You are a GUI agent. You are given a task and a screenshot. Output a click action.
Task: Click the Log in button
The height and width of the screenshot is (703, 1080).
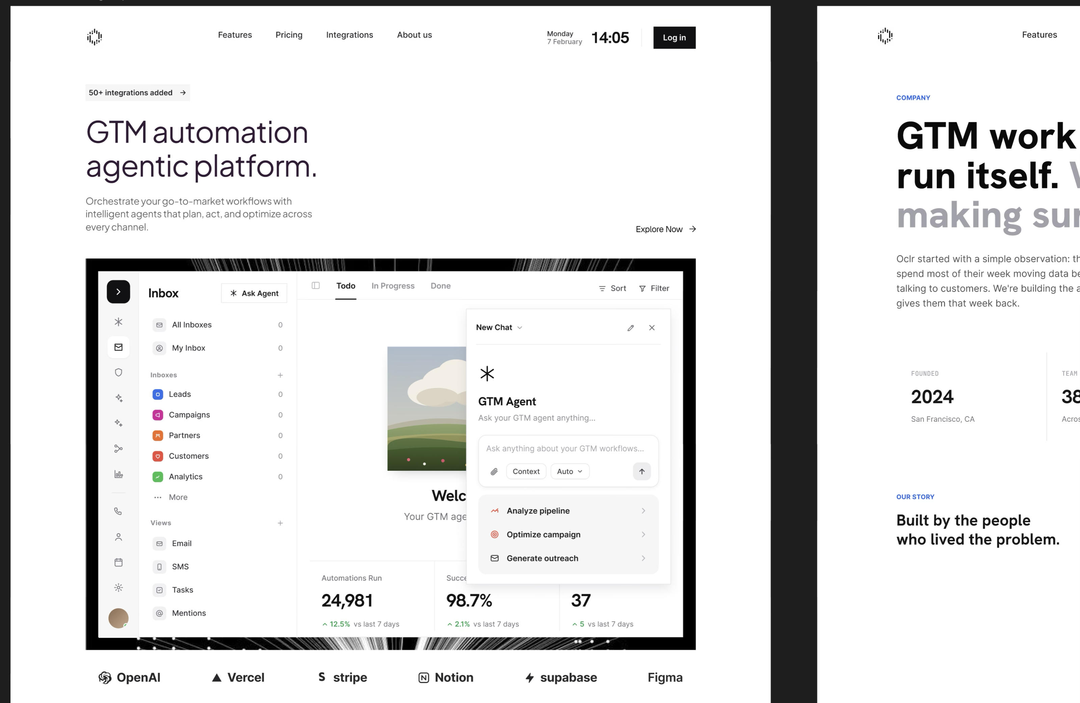point(674,38)
